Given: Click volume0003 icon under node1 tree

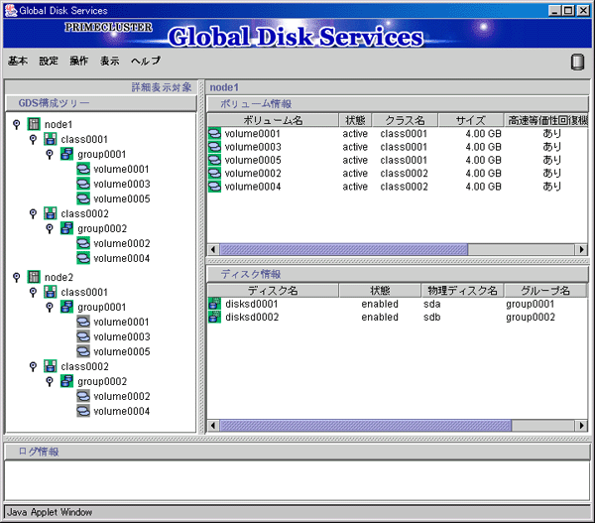Looking at the screenshot, I should tap(83, 184).
